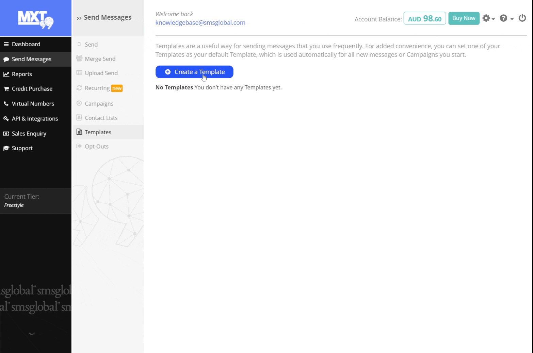533x353 pixels.
Task: Click the Credit Purchase cart icon
Action: [6, 89]
